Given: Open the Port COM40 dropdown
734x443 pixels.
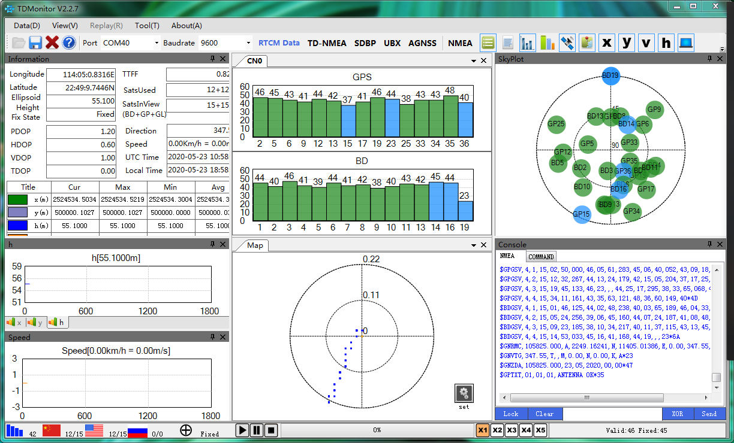Looking at the screenshot, I should (157, 43).
